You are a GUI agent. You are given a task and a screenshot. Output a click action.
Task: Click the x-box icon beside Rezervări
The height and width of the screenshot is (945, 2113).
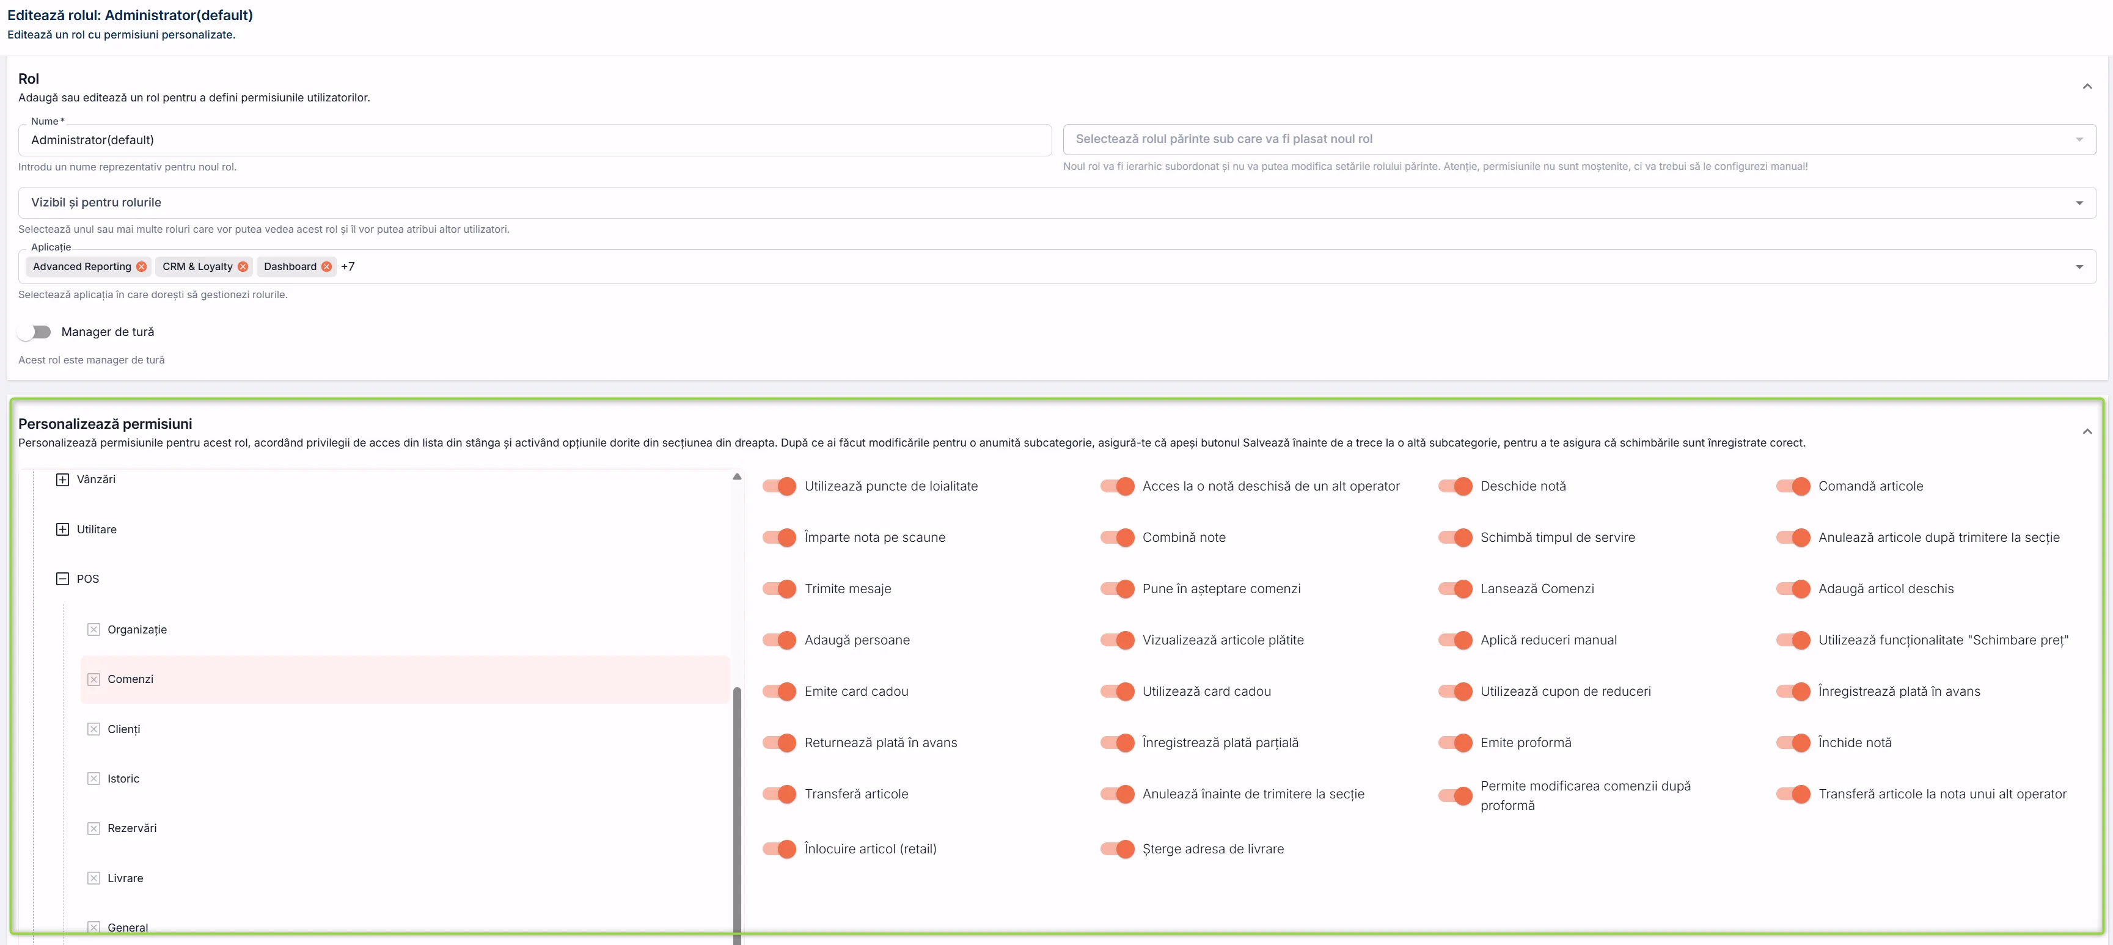click(x=93, y=828)
